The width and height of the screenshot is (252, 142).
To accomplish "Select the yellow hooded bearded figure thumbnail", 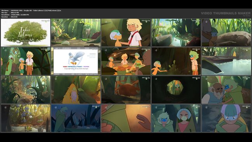I will coord(76,90).
